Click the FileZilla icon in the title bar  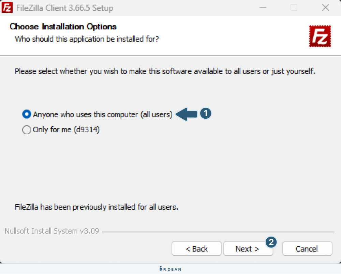pos(8,7)
